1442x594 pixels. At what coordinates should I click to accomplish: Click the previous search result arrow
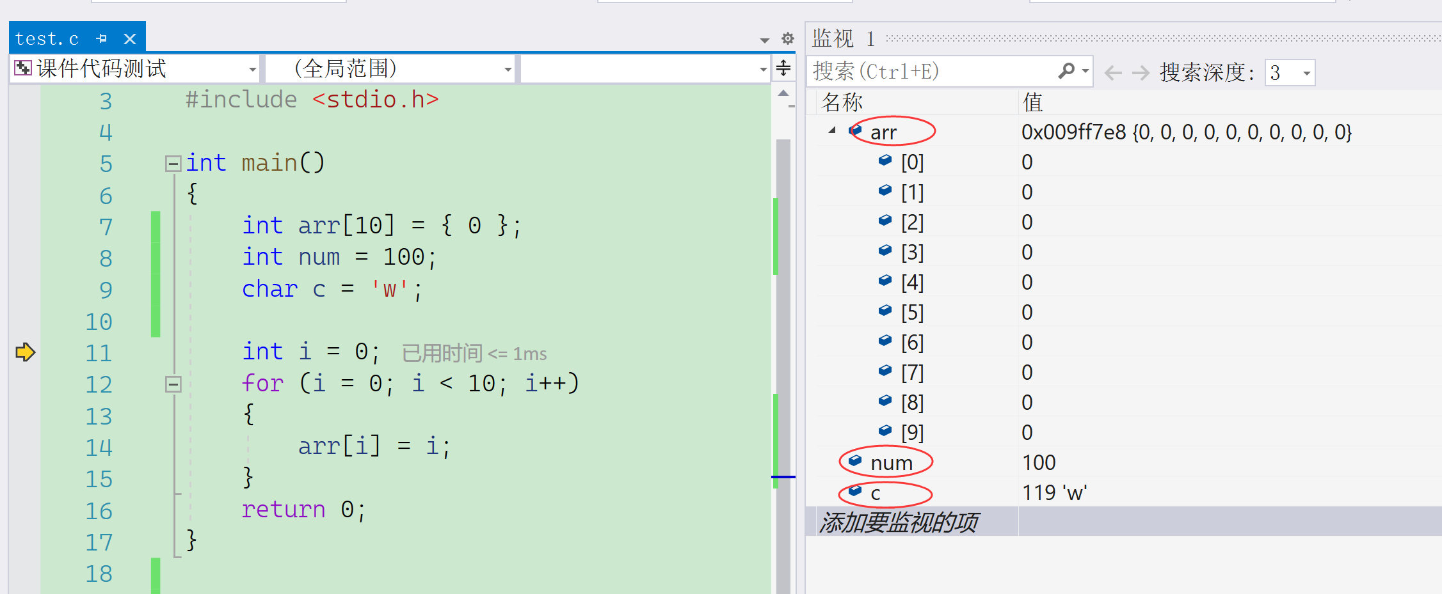point(1113,72)
